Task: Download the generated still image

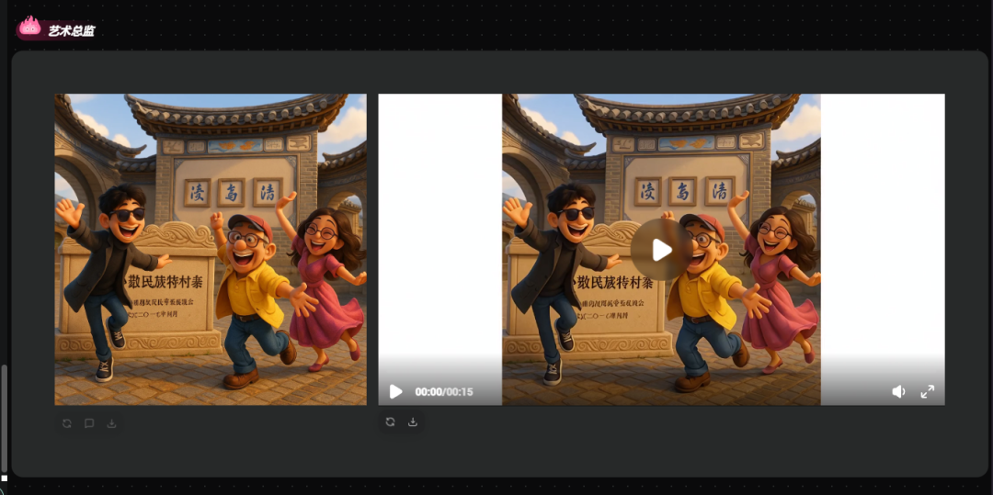Action: point(111,423)
